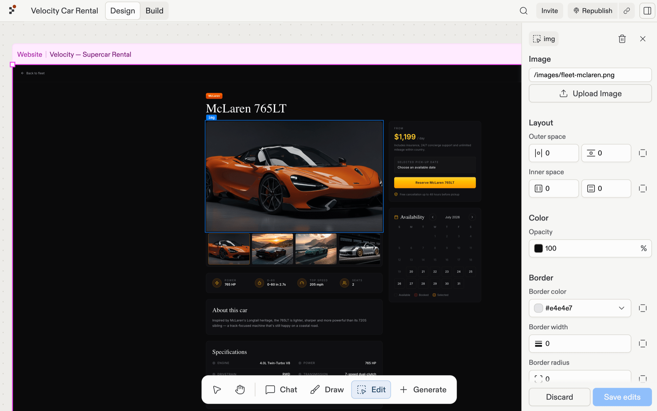Click the img selection label tag
The width and height of the screenshot is (657, 411).
click(x=211, y=118)
